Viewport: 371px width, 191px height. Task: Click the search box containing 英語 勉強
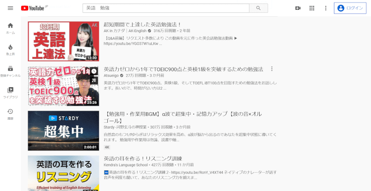(x=166, y=8)
